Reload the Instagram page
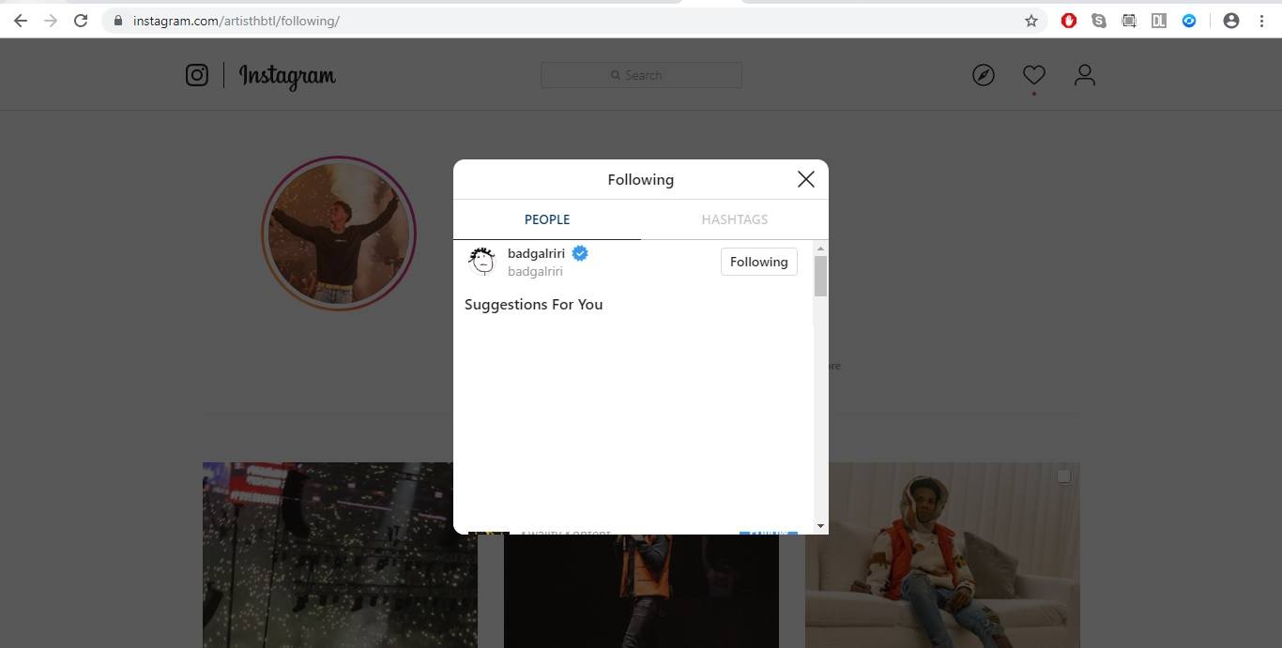 click(81, 21)
